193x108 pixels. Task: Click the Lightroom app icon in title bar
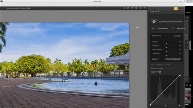point(2,1)
